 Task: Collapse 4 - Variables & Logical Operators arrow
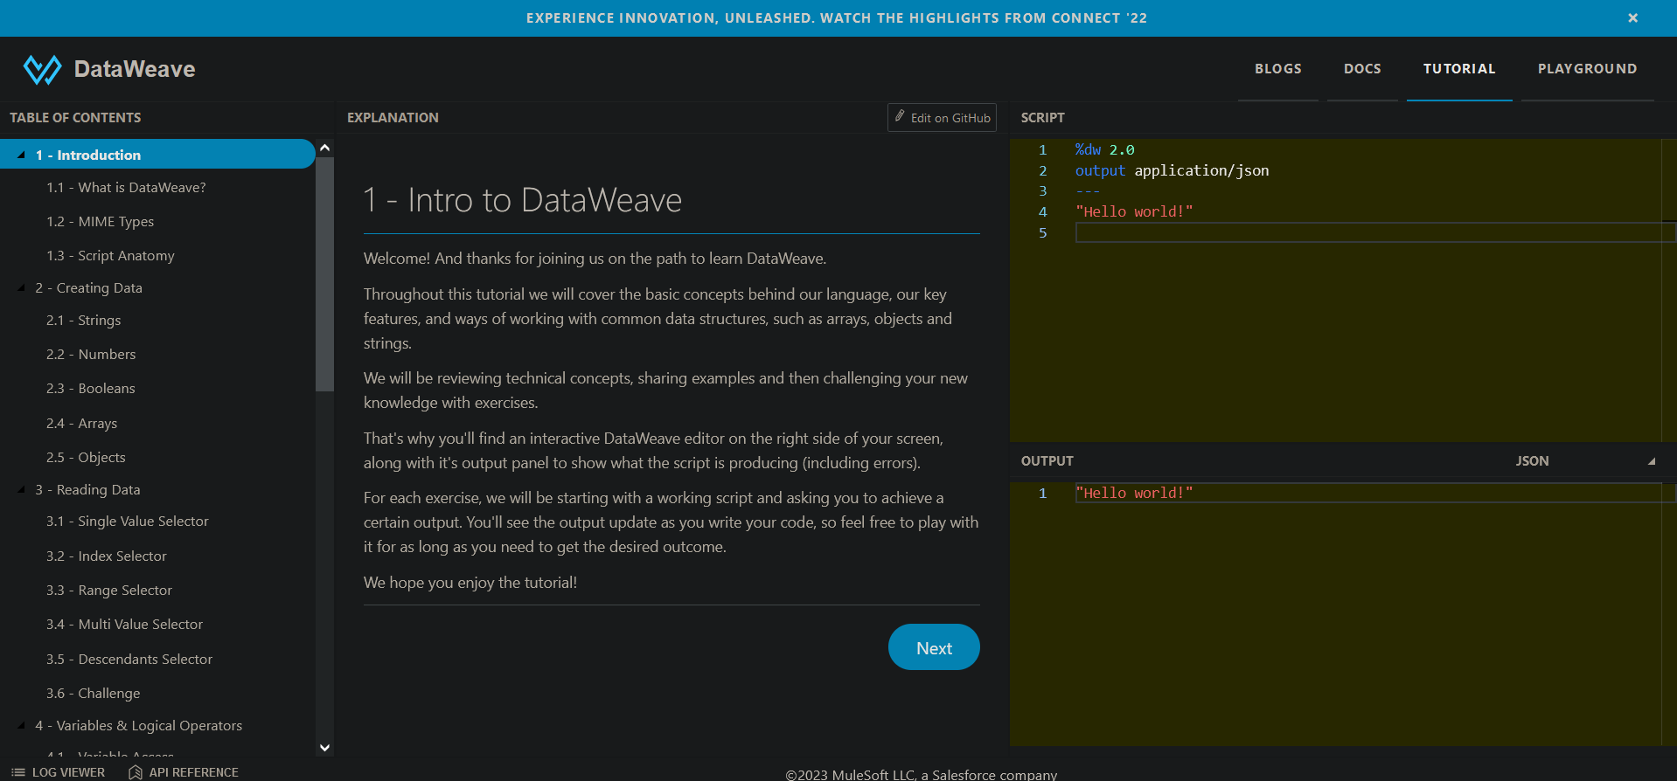coord(21,725)
